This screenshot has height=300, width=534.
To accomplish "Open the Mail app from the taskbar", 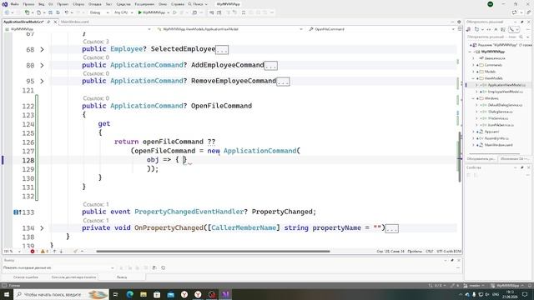I will pyautogui.click(x=170, y=294).
